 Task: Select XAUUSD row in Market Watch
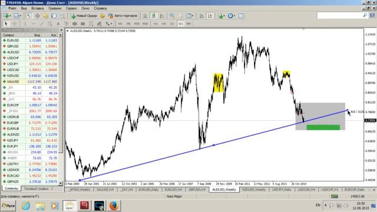tap(30, 82)
